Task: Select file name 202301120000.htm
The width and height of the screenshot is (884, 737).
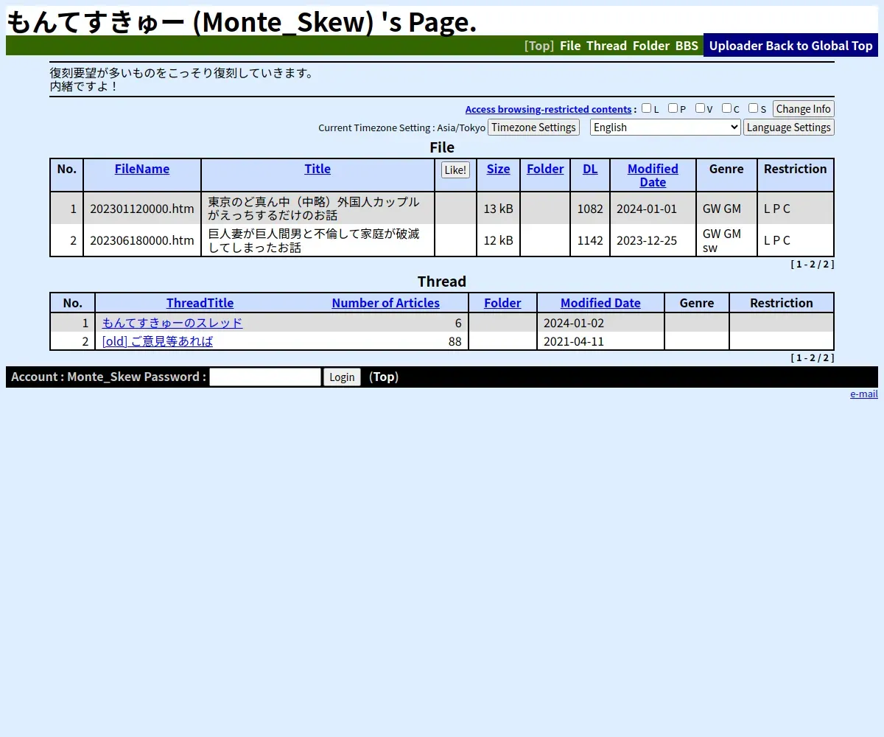Action: [142, 209]
